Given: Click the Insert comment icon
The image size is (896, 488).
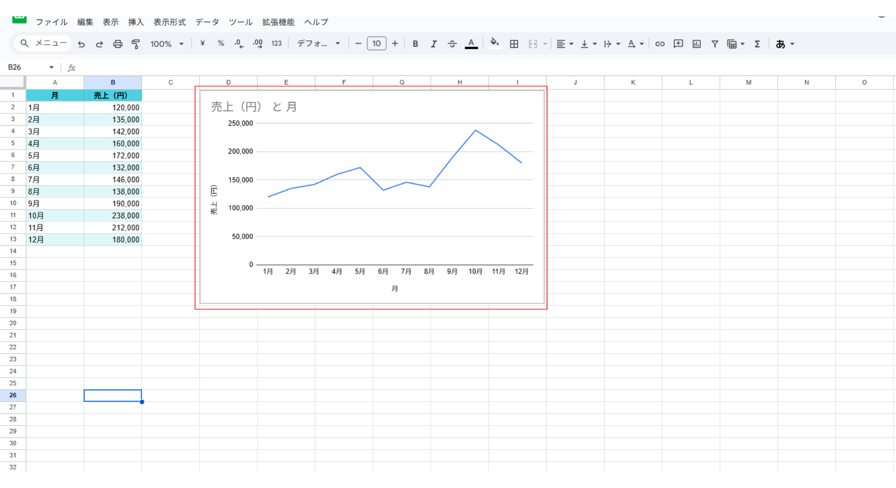Looking at the screenshot, I should (x=678, y=44).
